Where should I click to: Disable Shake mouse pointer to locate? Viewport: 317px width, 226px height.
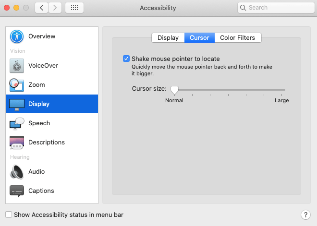[126, 59]
